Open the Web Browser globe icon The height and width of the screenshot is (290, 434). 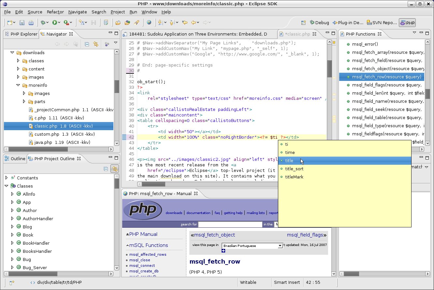click(x=149, y=23)
